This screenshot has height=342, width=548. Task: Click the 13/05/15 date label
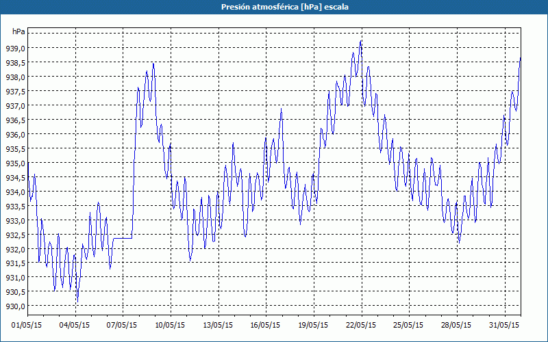coord(218,326)
